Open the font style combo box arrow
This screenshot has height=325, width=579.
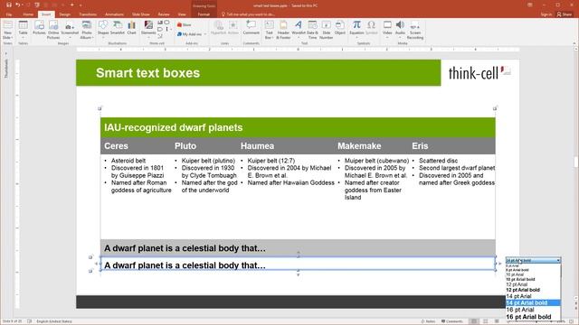click(558, 261)
